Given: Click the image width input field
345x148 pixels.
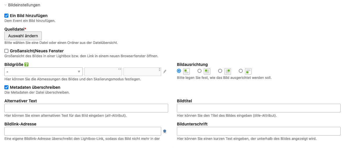Looking at the screenshot, I should coord(103,72).
